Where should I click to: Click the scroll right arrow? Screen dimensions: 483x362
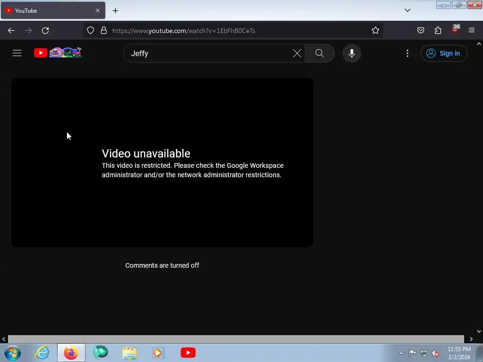tap(471, 339)
